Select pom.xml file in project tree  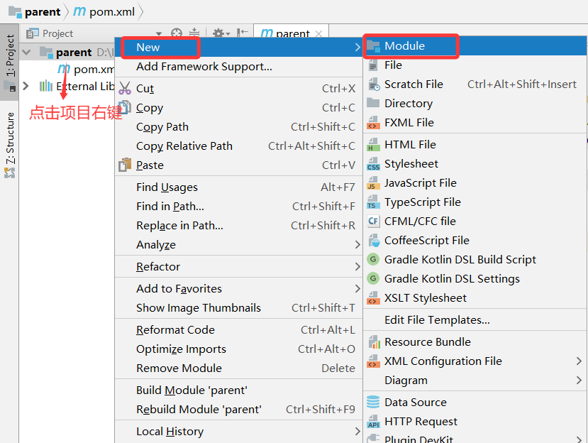pos(86,69)
